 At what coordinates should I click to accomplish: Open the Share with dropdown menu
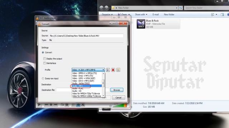pos(141,15)
